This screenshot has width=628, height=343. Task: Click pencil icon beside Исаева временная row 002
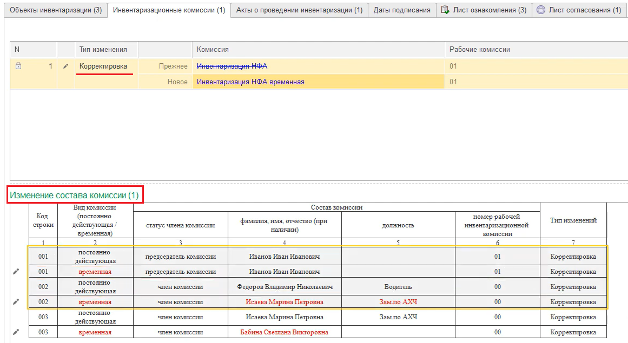click(16, 302)
